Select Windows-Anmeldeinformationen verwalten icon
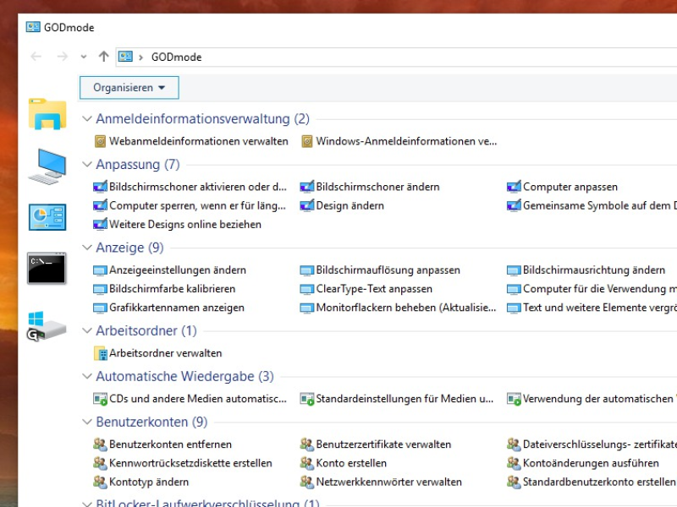 (307, 141)
